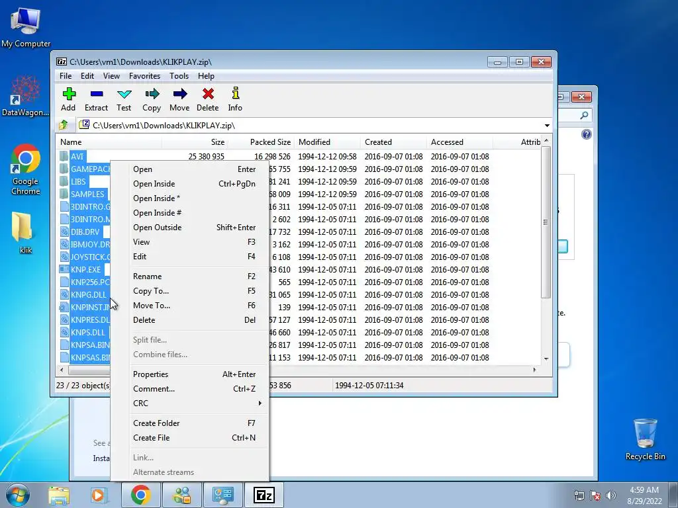
Task: Click help question mark in background window
Action: (x=587, y=134)
